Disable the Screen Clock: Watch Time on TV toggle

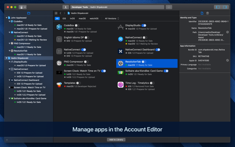103,71
